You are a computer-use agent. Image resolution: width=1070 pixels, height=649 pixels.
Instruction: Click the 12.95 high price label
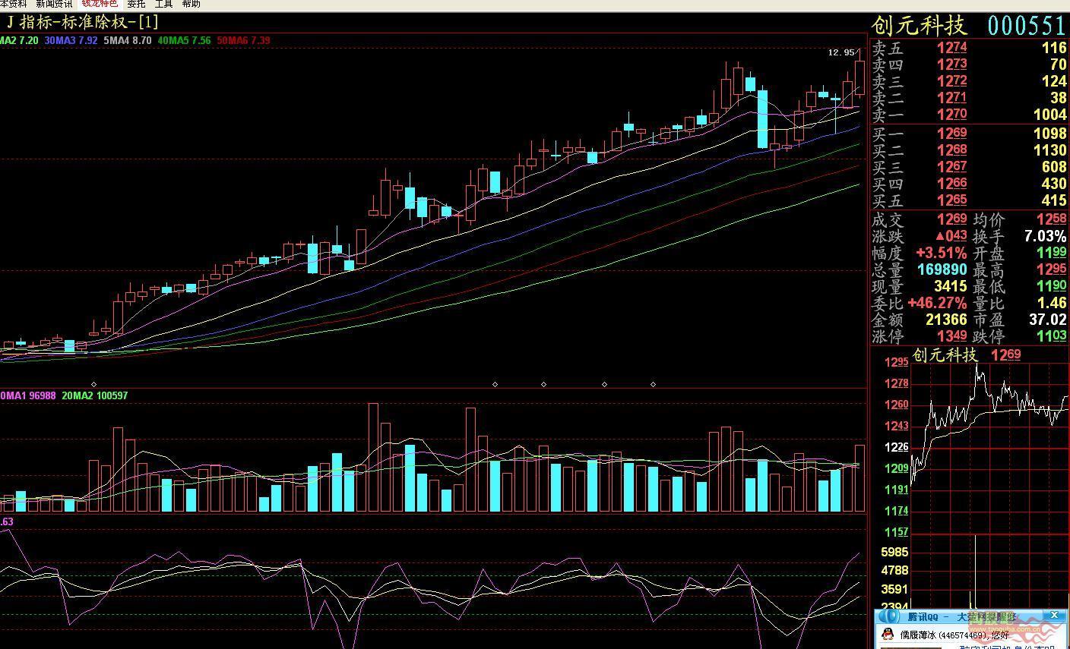coord(840,52)
